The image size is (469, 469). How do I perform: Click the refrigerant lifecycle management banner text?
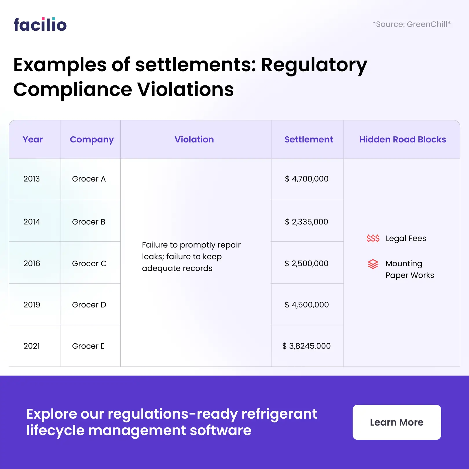pos(171,422)
